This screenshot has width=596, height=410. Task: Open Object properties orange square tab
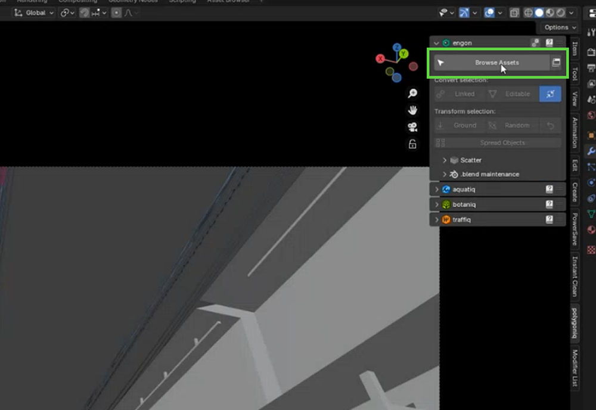pos(591,135)
